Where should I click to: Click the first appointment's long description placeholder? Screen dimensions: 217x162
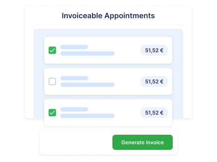[x=87, y=53]
